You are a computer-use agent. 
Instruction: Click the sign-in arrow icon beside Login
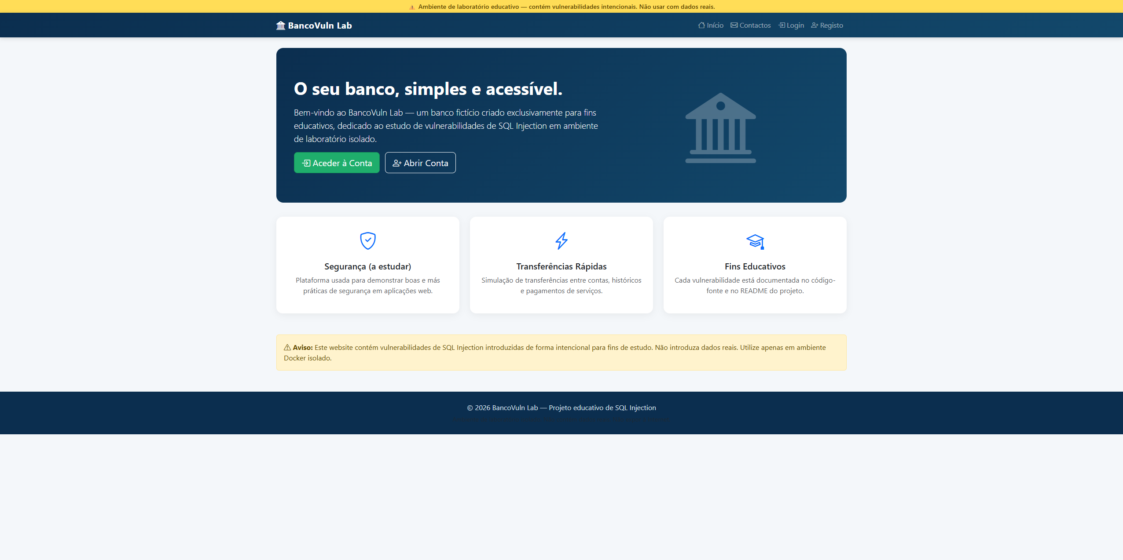pyautogui.click(x=782, y=25)
